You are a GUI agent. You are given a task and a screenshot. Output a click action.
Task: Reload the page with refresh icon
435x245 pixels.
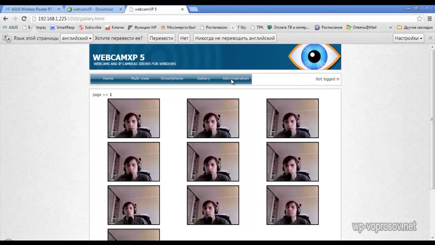pyautogui.click(x=24, y=19)
